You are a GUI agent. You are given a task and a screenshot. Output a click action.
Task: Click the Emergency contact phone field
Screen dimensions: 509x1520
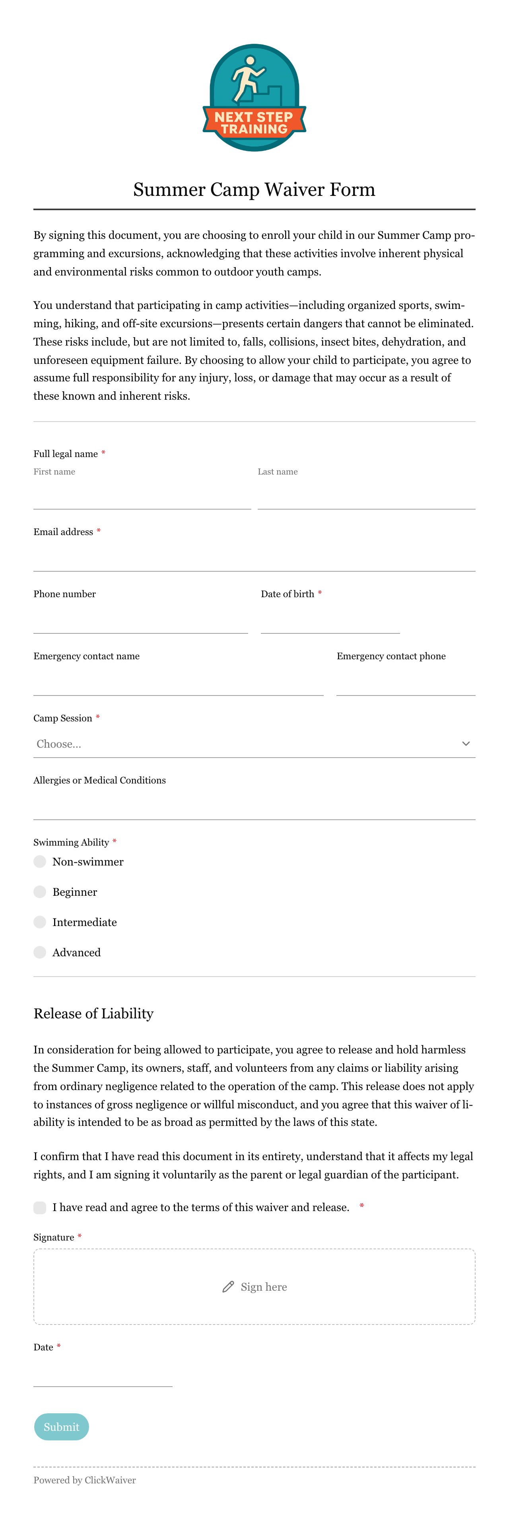[x=406, y=682]
